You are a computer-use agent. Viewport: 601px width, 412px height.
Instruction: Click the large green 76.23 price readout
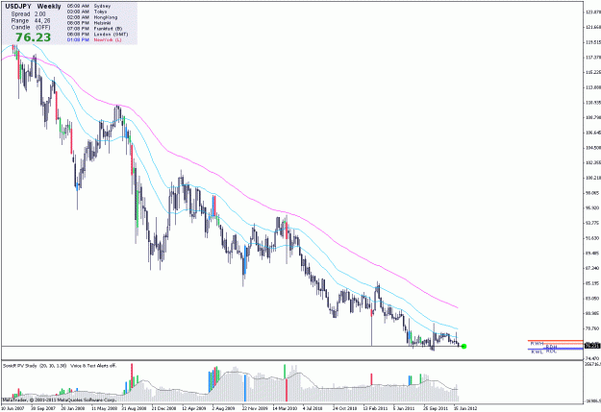pyautogui.click(x=34, y=37)
